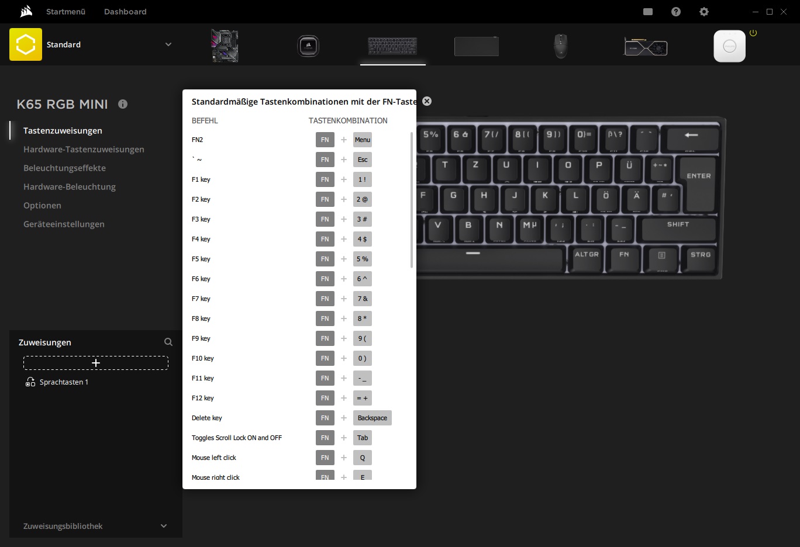800x547 pixels.
Task: Select the CPU cooler device icon
Action: [x=308, y=46]
